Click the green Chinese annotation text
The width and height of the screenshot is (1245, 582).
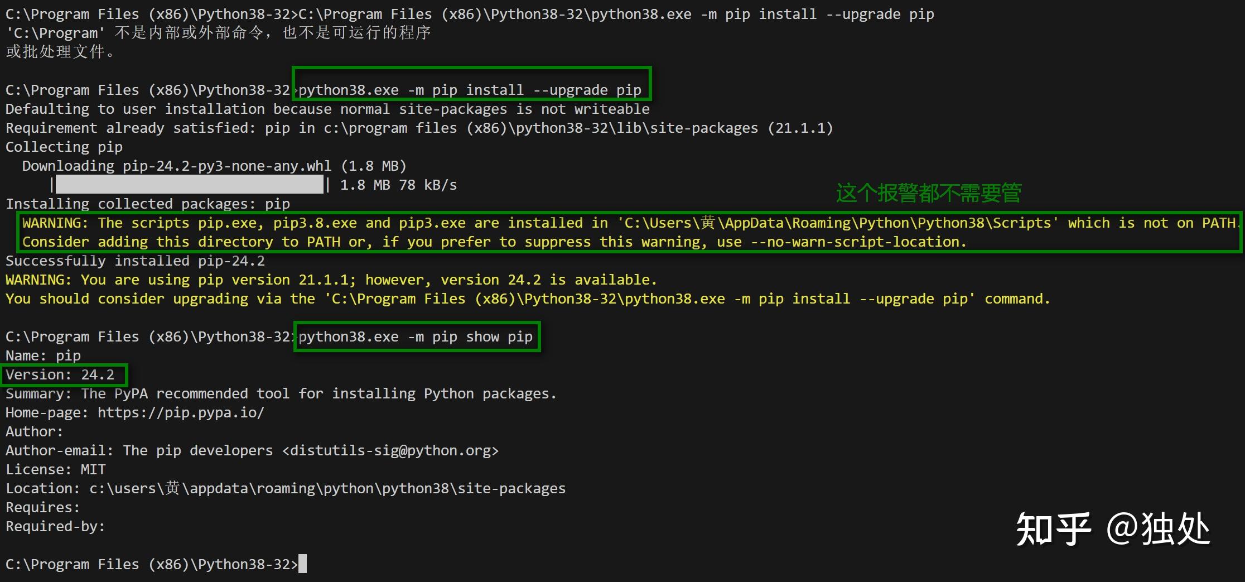point(928,193)
